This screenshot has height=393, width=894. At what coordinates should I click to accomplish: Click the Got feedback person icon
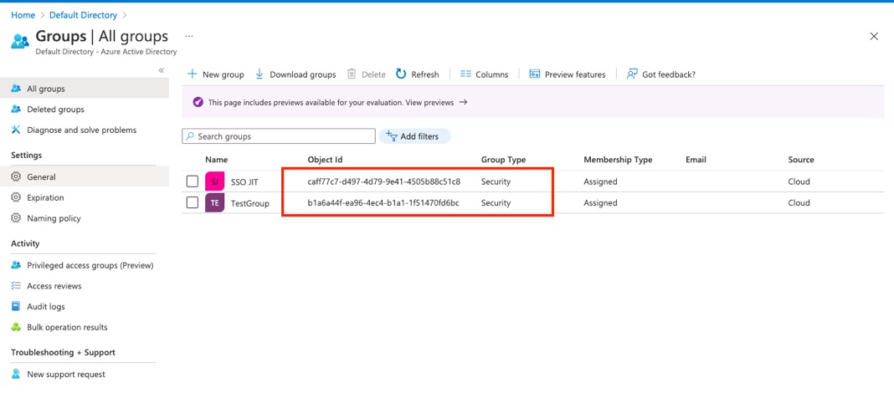pos(631,74)
